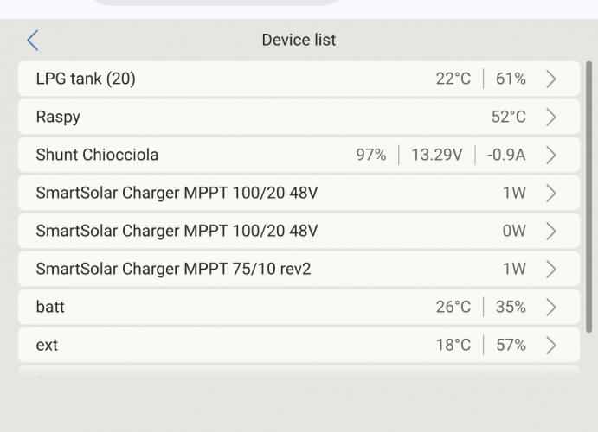Open LPG tank (20) row chevron
The image size is (598, 432).
551,79
